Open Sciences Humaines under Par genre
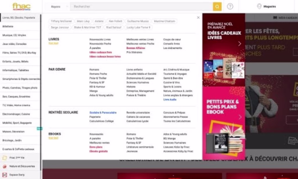Image resolution: width=298 pixels, height=179 pixels. coord(138,83)
